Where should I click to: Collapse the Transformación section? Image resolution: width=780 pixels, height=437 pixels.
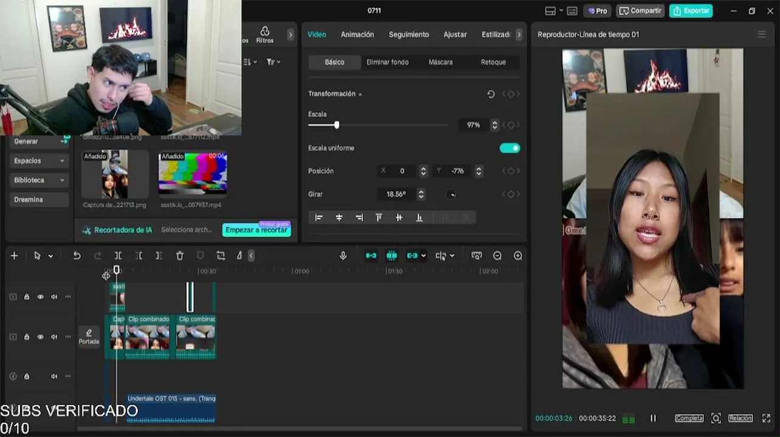click(360, 95)
